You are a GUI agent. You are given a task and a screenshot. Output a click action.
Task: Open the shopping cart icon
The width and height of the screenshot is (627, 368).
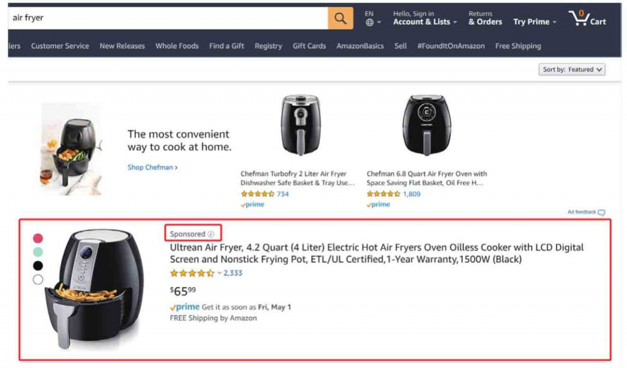click(578, 18)
